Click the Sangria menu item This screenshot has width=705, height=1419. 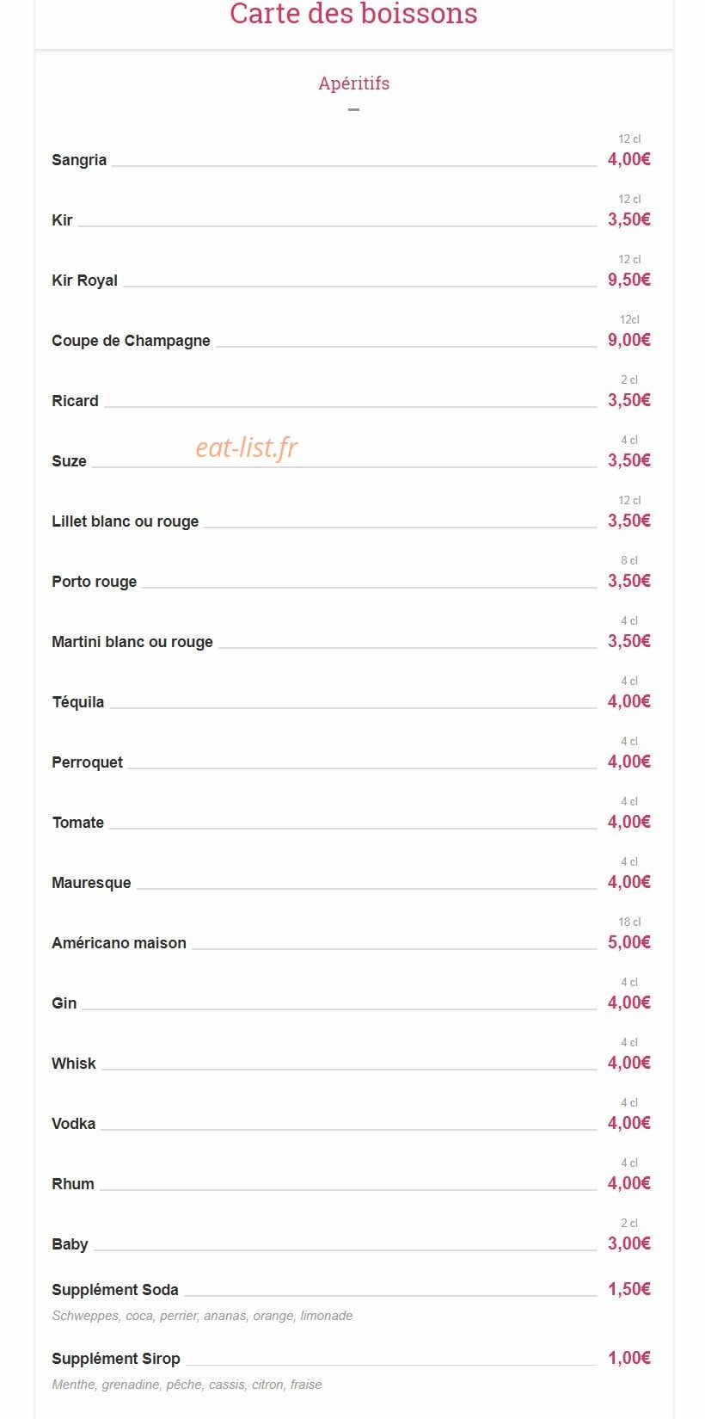(x=79, y=160)
